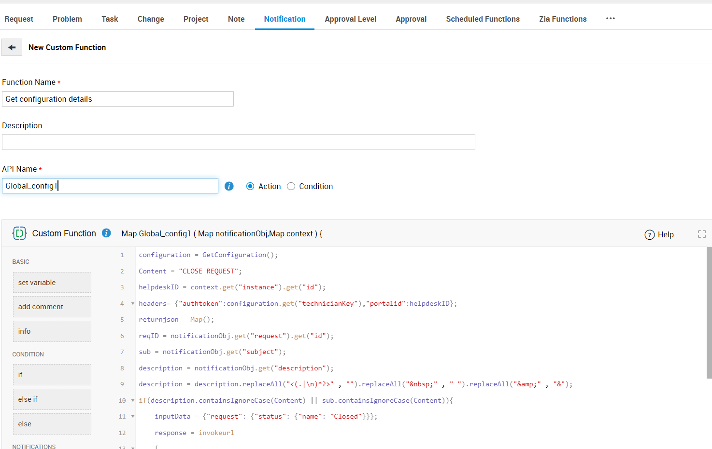
Task: Click the code editor vertical scrollbar
Action: pos(709,313)
